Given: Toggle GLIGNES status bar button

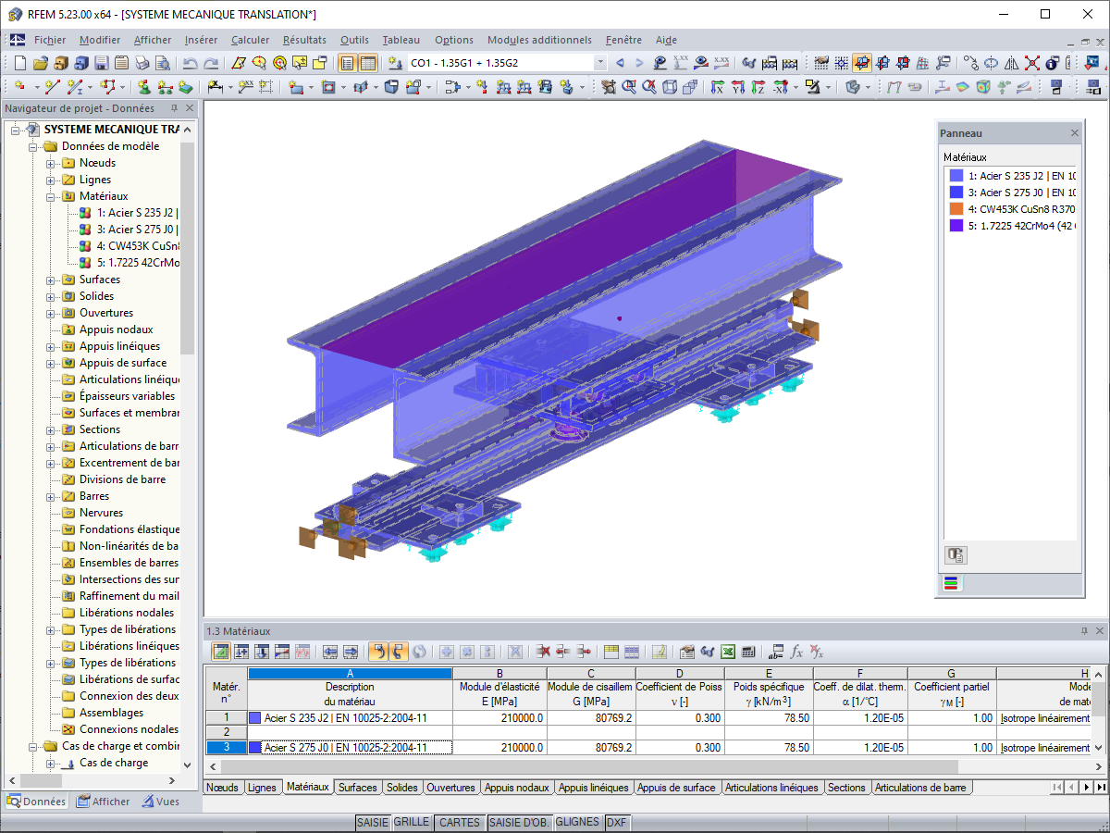Looking at the screenshot, I should click(578, 822).
